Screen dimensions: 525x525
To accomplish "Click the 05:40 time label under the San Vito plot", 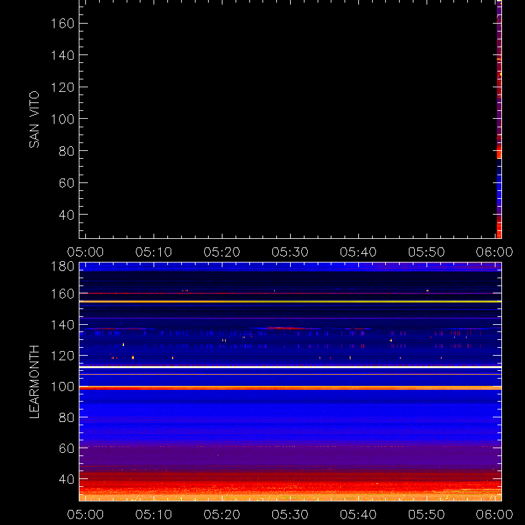I will (358, 252).
